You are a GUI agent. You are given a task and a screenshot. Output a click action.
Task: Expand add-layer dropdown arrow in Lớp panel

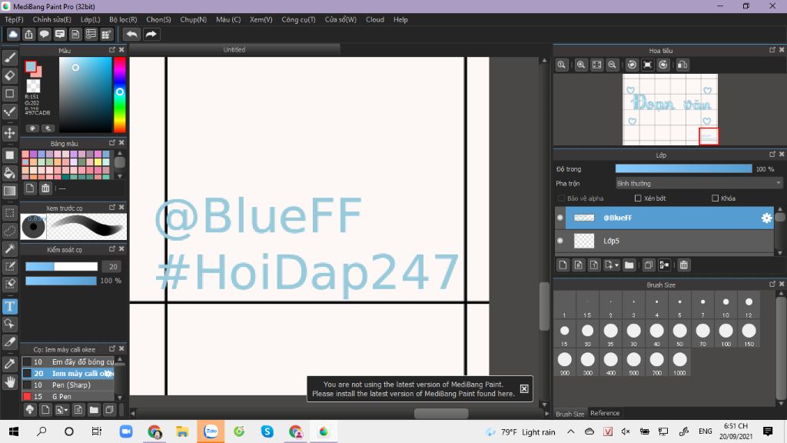tap(617, 265)
